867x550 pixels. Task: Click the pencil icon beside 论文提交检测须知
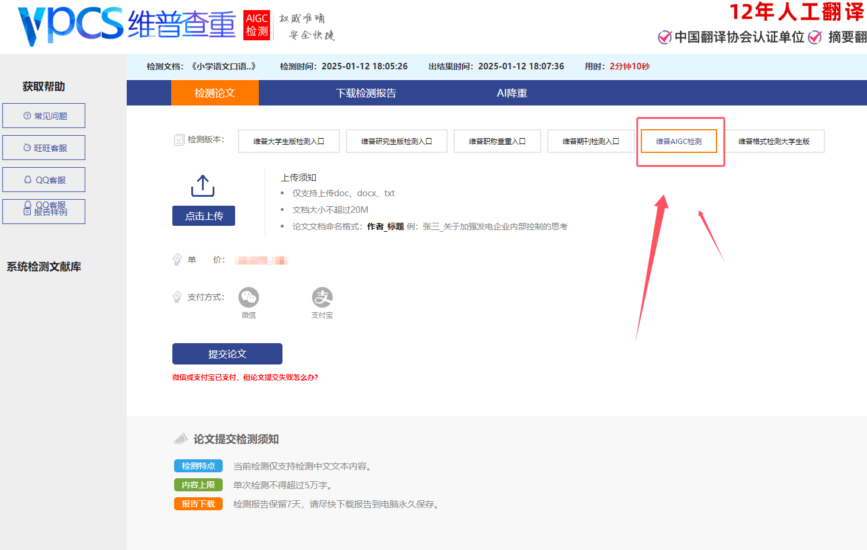pyautogui.click(x=180, y=439)
